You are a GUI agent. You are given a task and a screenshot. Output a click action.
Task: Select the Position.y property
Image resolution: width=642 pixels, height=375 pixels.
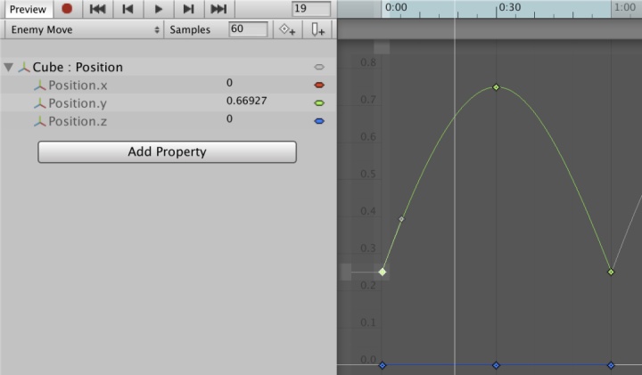coord(78,103)
